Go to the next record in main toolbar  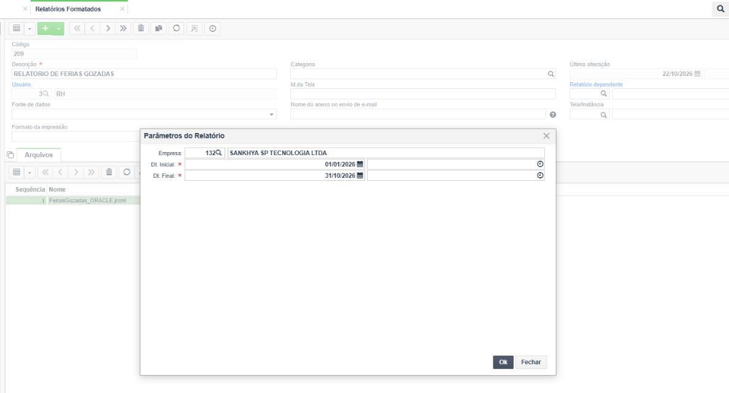108,28
